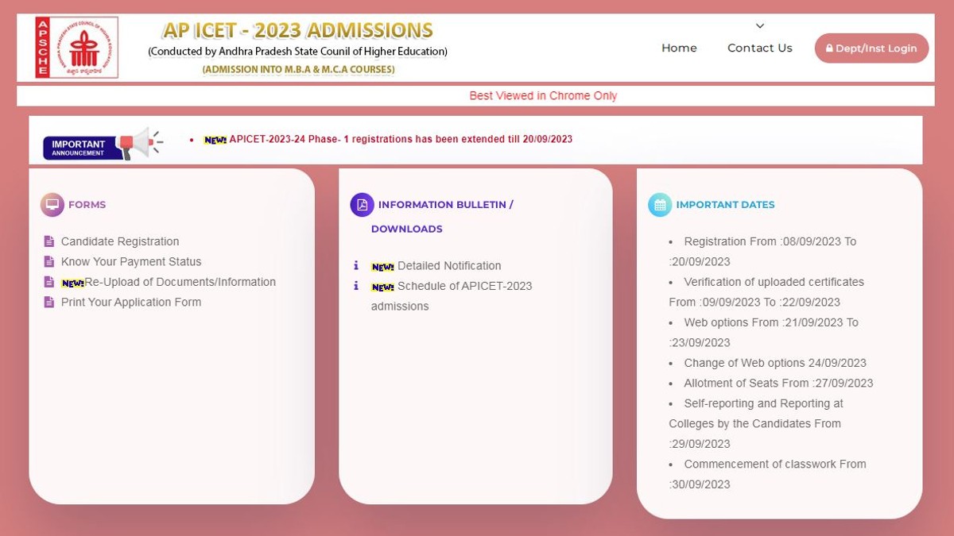Click the Important Announcement megaphone icon
Image resolution: width=954 pixels, height=536 pixels.
point(140,144)
